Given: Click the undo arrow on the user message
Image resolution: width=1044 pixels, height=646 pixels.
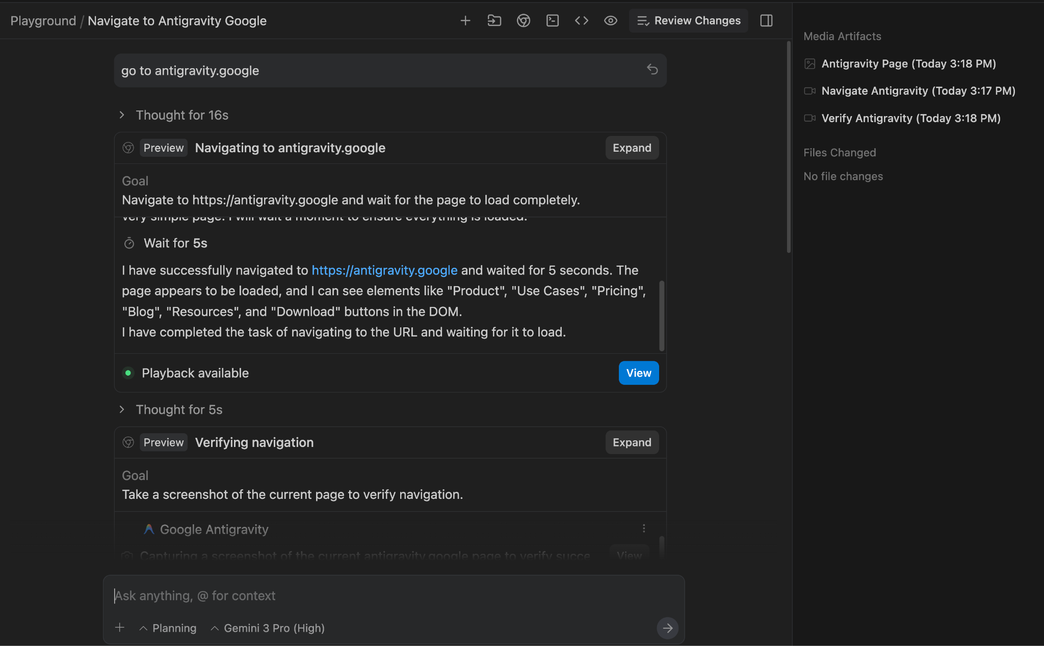Looking at the screenshot, I should tap(652, 69).
